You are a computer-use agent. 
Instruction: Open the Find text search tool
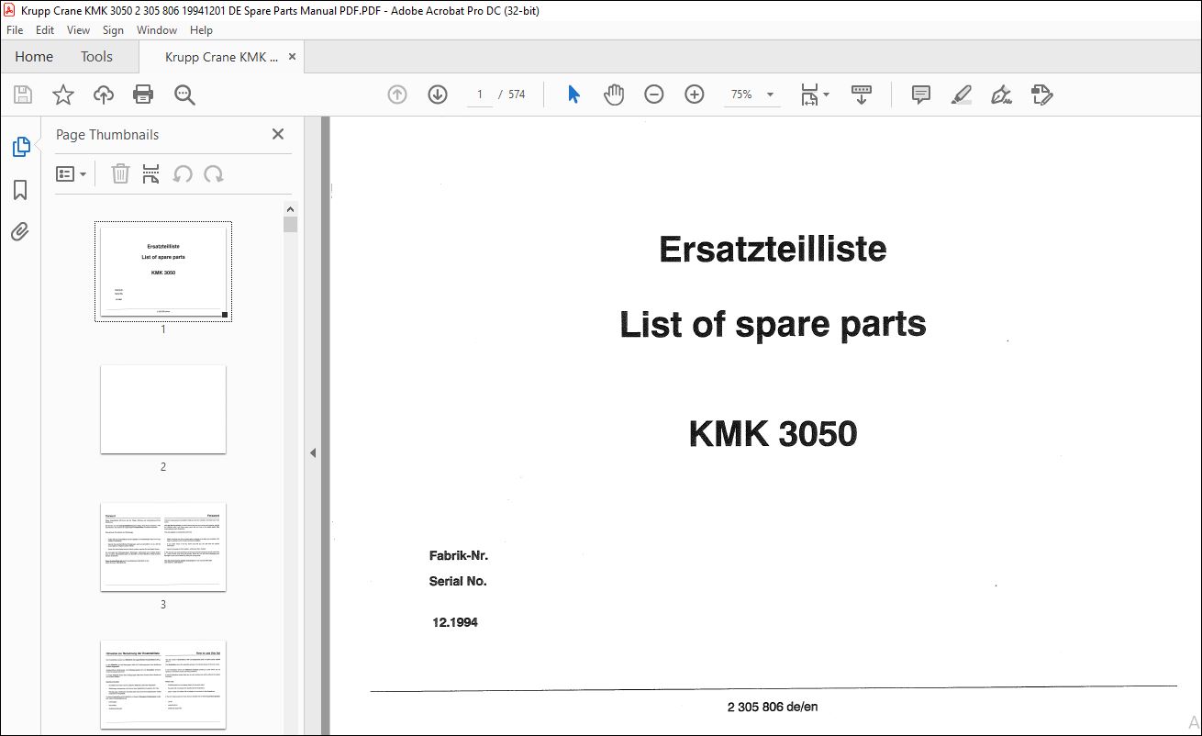(x=184, y=95)
